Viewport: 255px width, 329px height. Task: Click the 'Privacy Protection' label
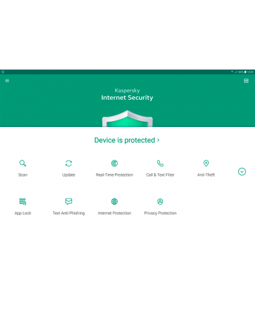click(x=160, y=213)
